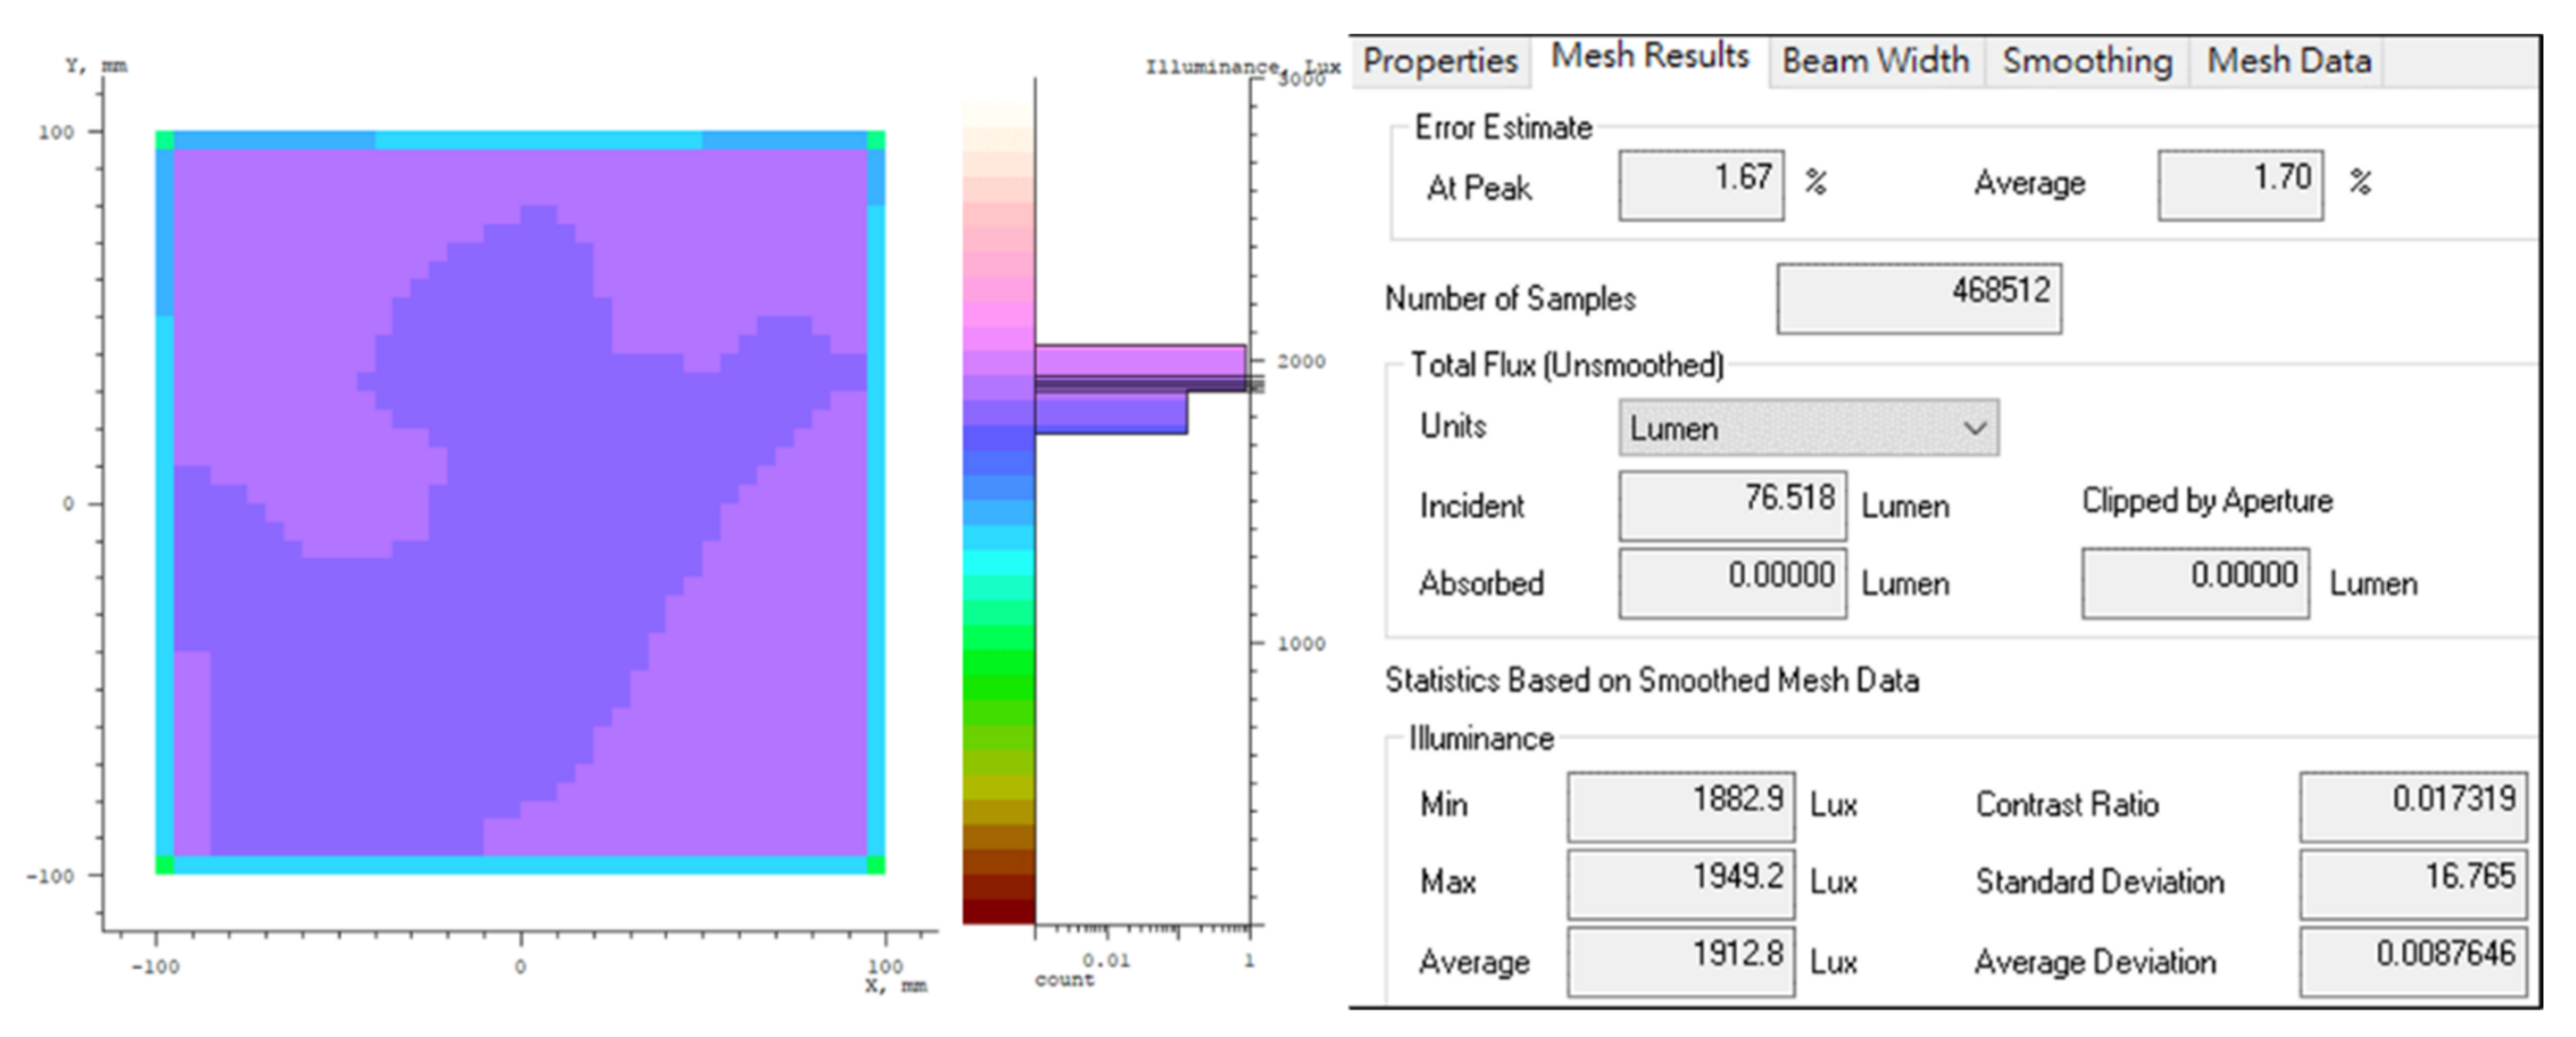Select the Mesh Results tab
The image size is (2576, 1037).
tap(1649, 57)
